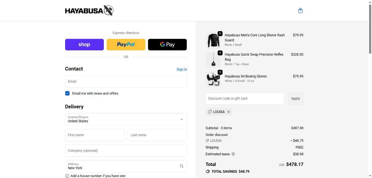The width and height of the screenshot is (372, 178).
Task: Open the Country/Region dropdown
Action: tap(126, 119)
